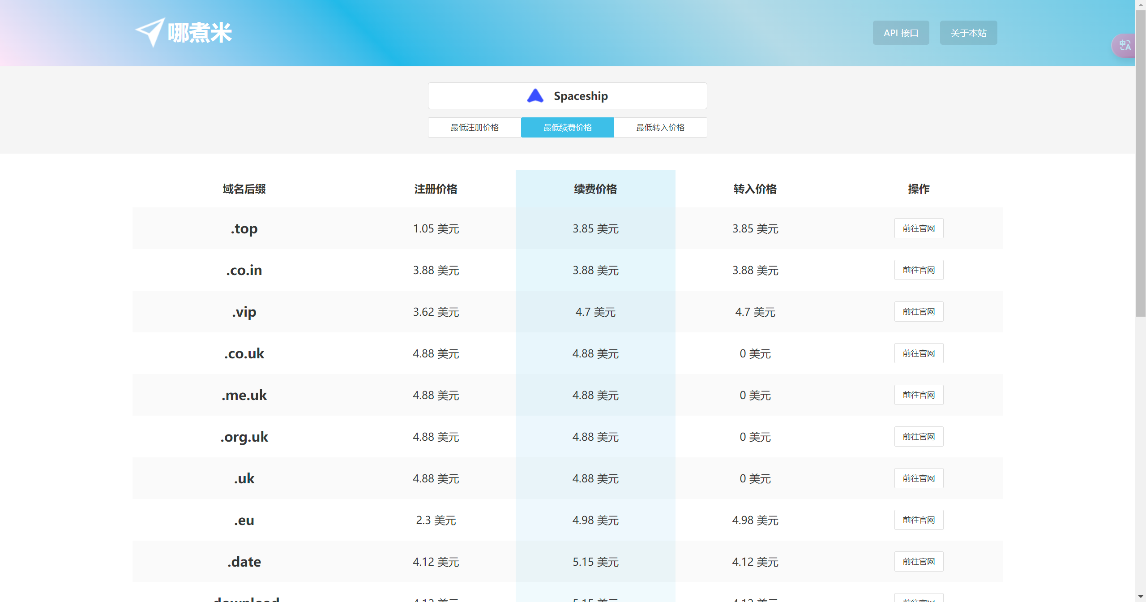Image resolution: width=1146 pixels, height=602 pixels.
Task: Open the API 接口 page
Action: tap(901, 33)
